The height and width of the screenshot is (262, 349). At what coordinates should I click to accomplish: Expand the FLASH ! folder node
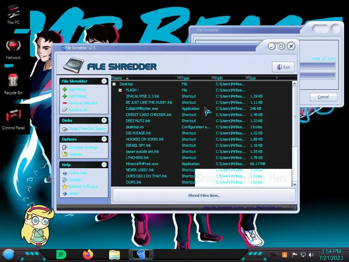(120, 90)
